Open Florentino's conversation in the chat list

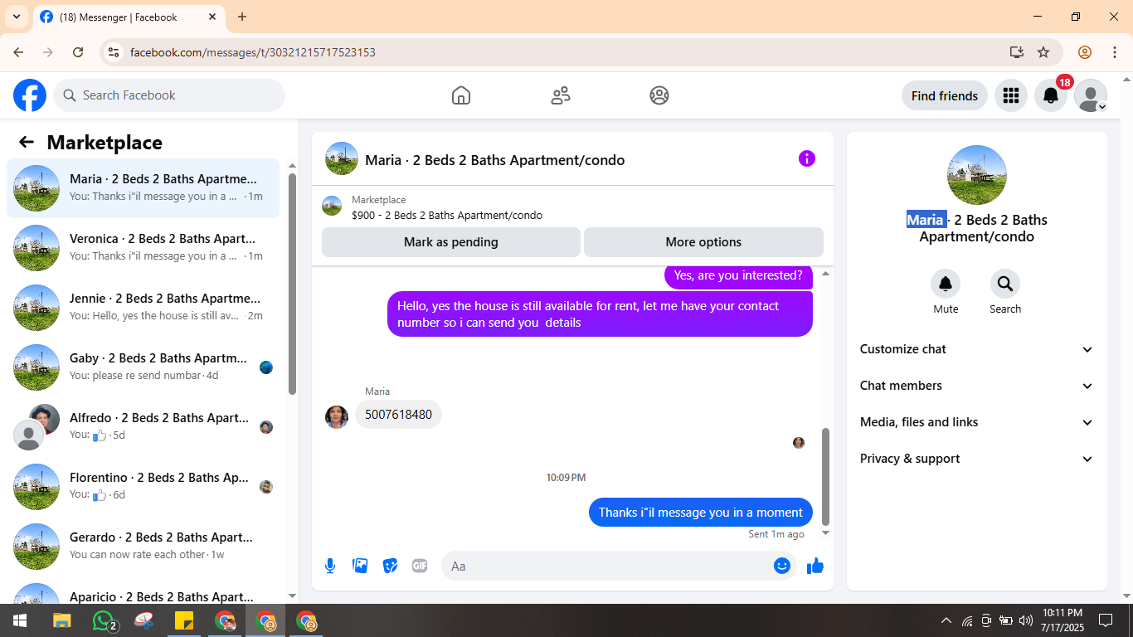click(x=143, y=487)
